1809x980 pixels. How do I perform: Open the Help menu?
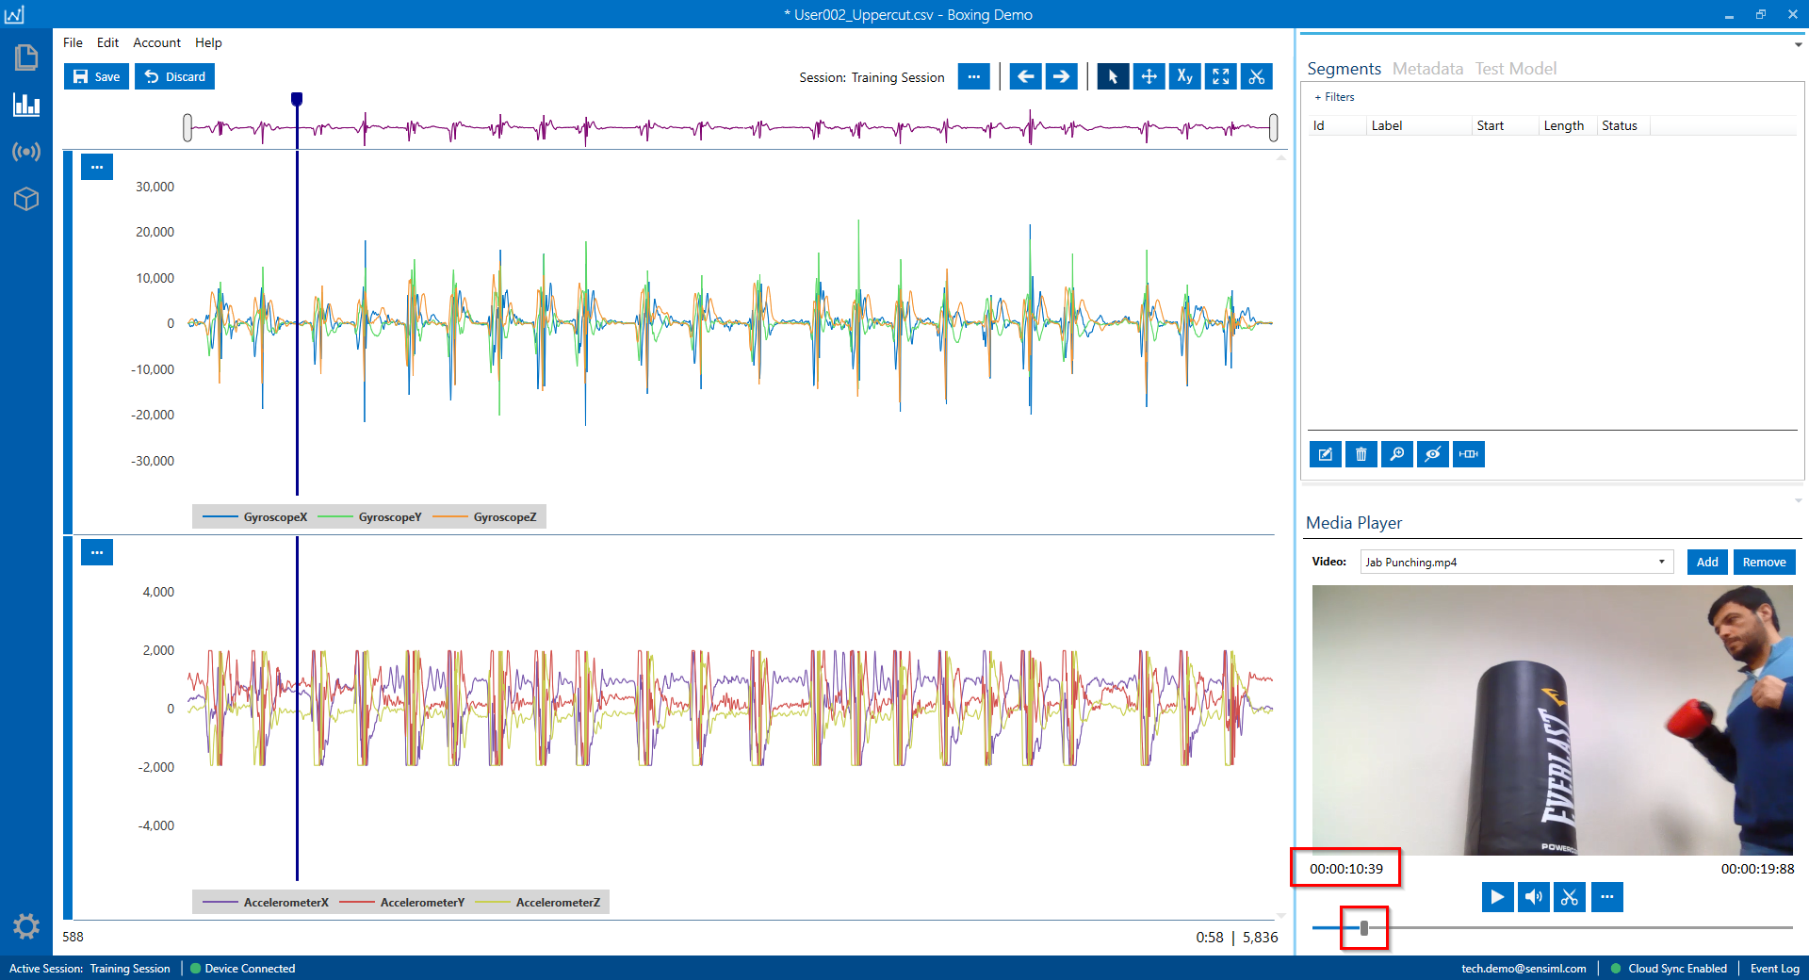tap(208, 42)
